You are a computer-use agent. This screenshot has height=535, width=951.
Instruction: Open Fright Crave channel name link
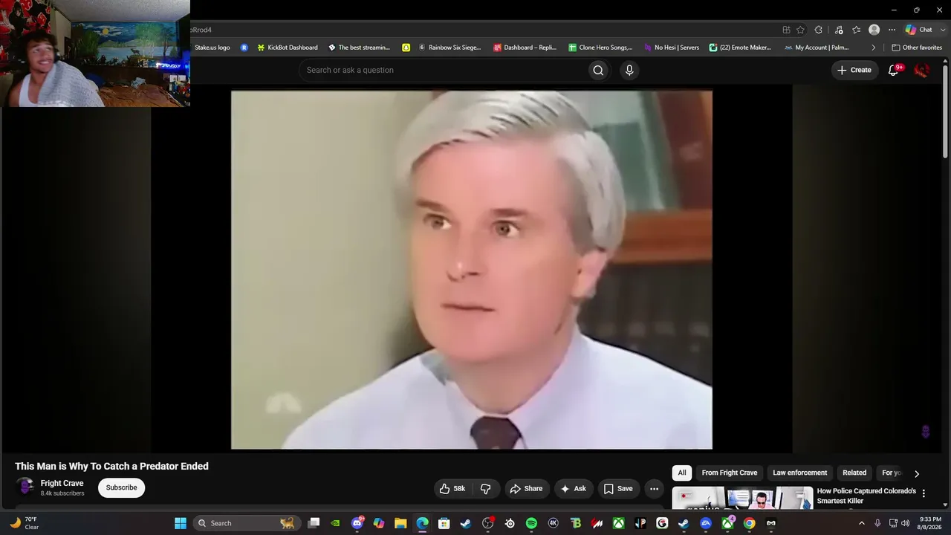[62, 483]
